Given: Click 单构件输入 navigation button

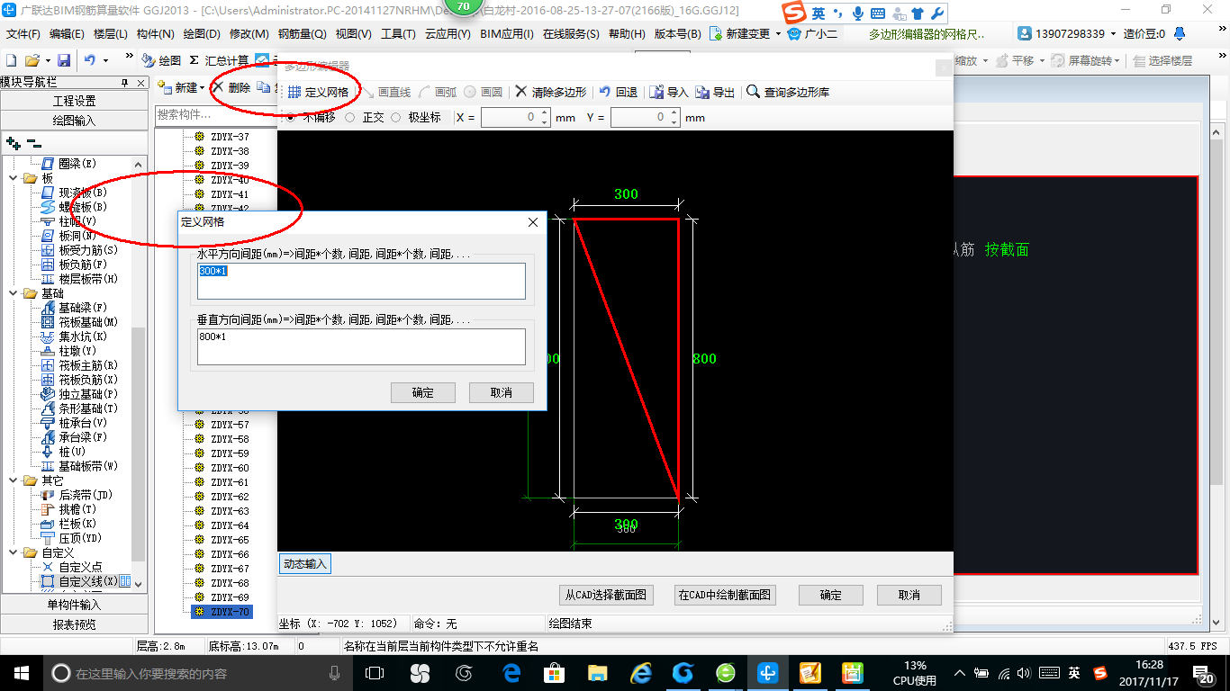Looking at the screenshot, I should pyautogui.click(x=74, y=605).
